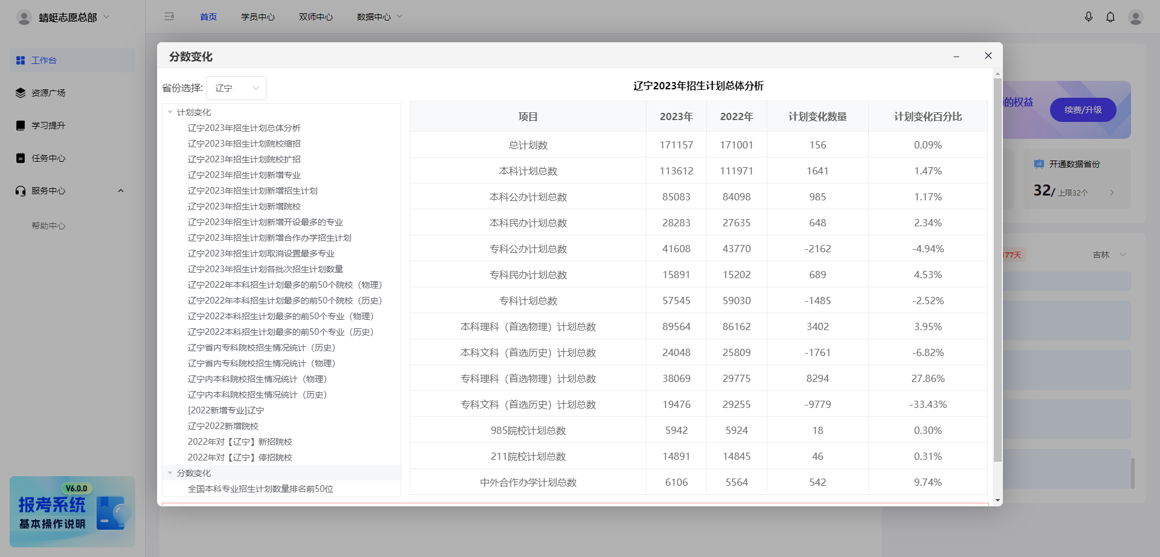The image size is (1160, 557).
Task: Click the microphone icon in top bar
Action: click(x=1088, y=17)
